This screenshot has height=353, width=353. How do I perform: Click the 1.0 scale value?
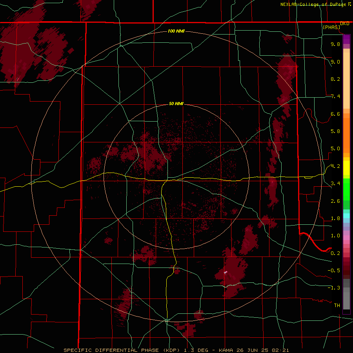pos(335,236)
